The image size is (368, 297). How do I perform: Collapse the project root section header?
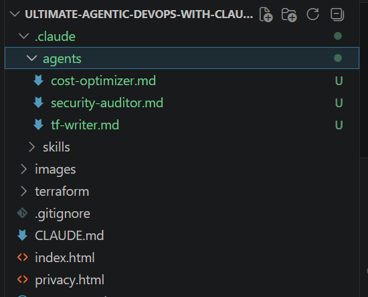pos(131,14)
